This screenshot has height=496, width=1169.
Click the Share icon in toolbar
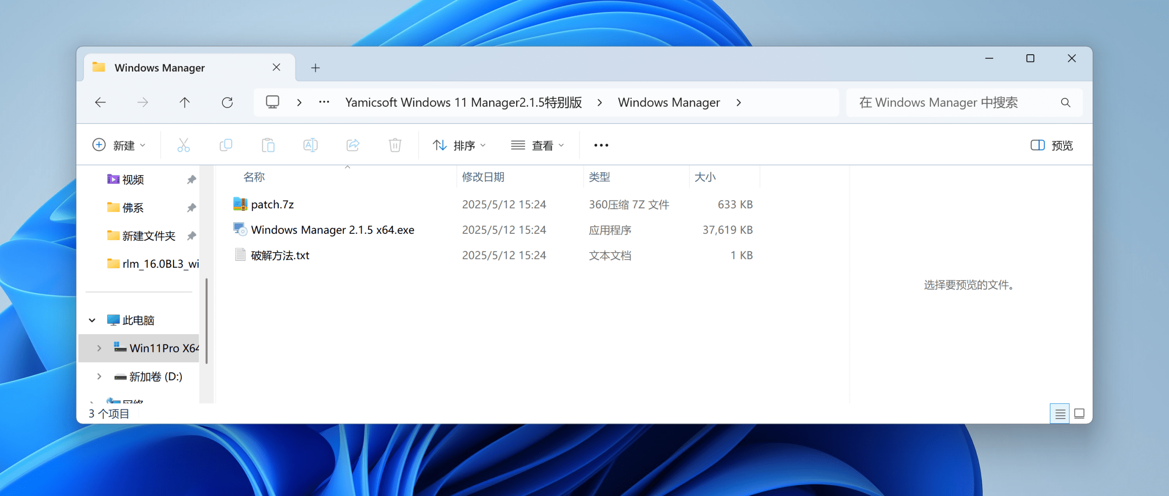pyautogui.click(x=353, y=145)
